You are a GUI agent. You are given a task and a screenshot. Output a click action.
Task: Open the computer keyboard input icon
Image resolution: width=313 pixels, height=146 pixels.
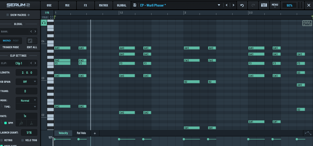307,23
